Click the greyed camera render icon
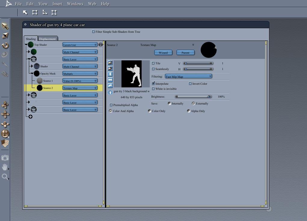The width and height of the screenshot is (307, 221). click(x=5, y=158)
